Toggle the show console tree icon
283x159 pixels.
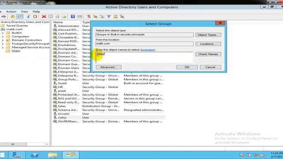[x=19, y=17]
